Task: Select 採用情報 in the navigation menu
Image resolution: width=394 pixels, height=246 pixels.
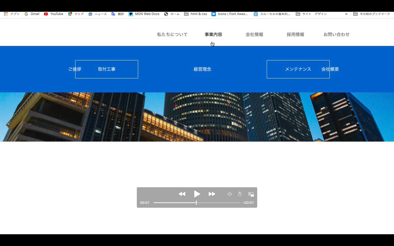Action: point(296,34)
